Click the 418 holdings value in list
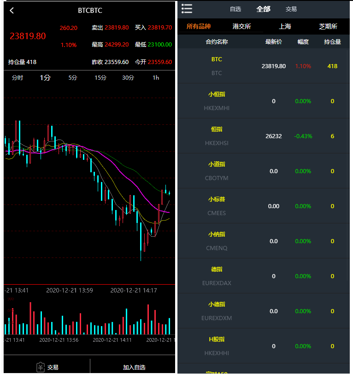 332,66
